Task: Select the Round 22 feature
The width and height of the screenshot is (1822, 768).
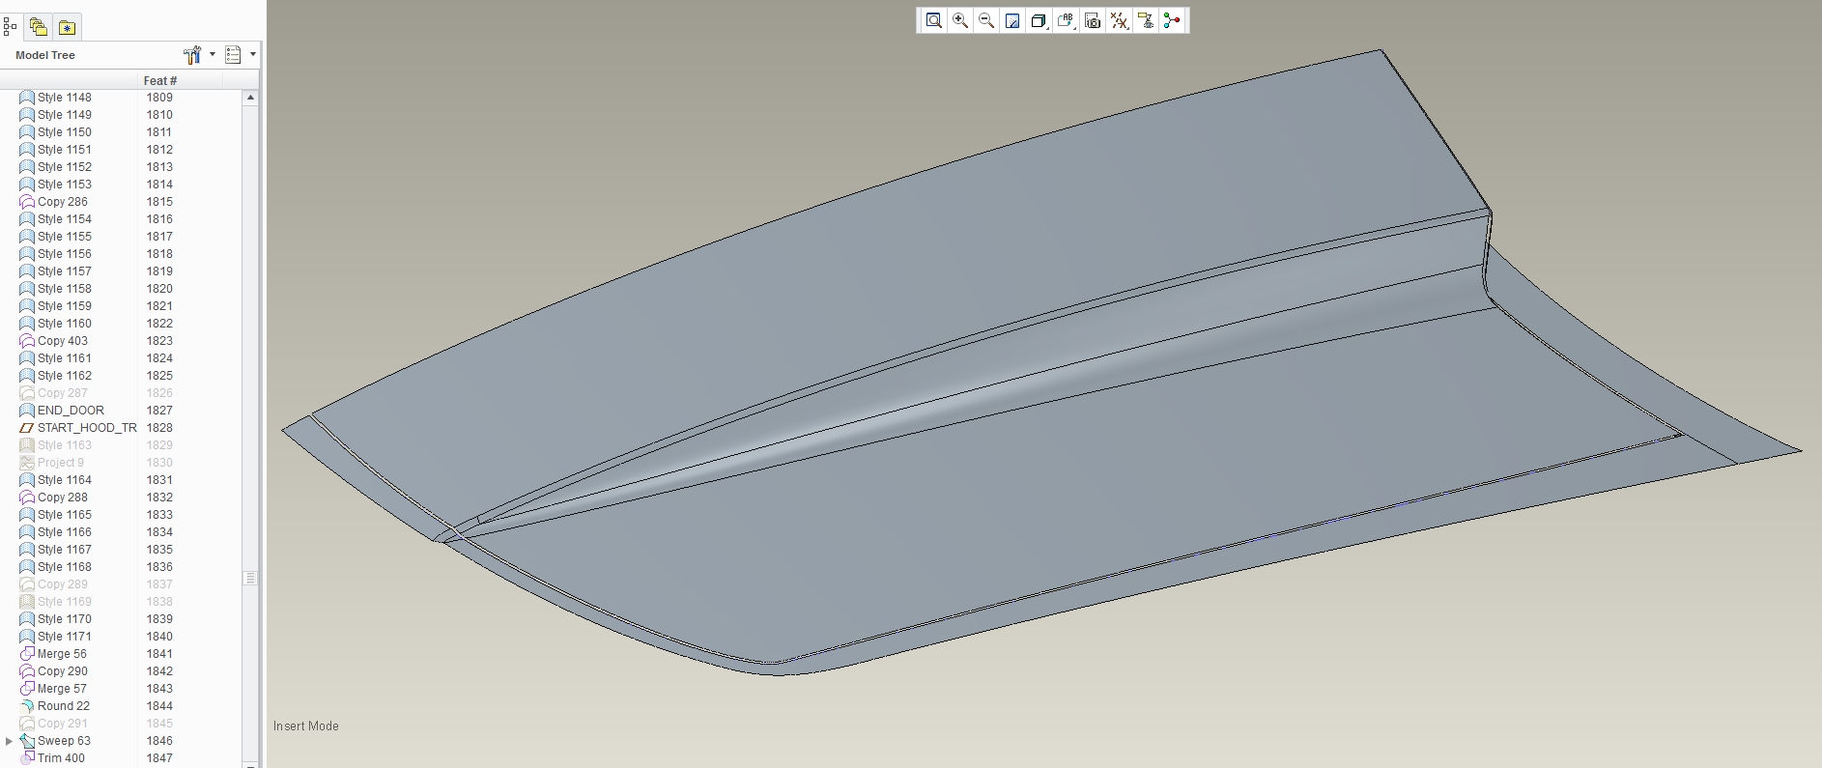Action: pos(64,706)
